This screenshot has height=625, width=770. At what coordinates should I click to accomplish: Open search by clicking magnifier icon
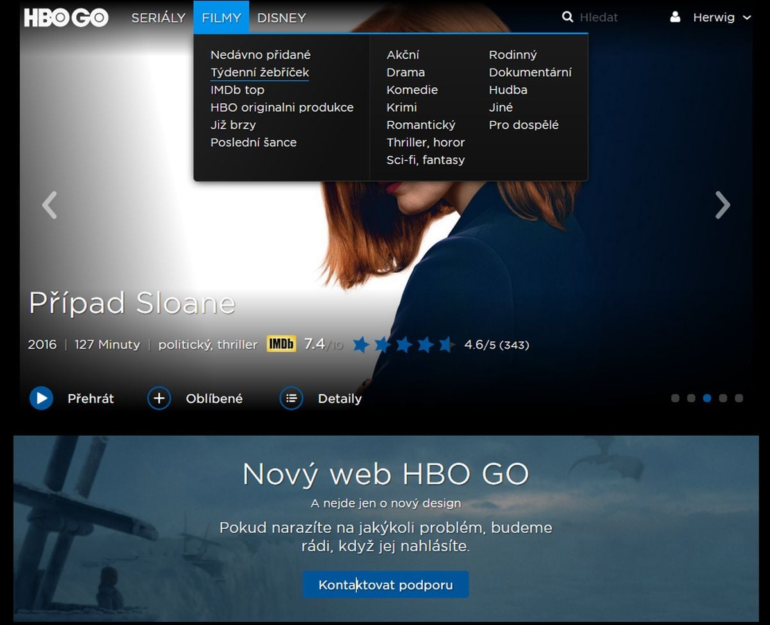566,17
